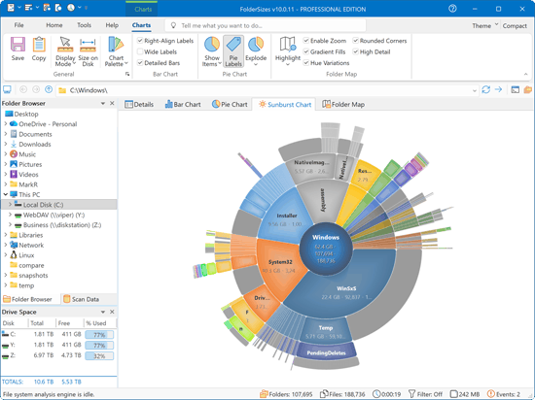Toggle Hue Variations checkbox
The image size is (535, 400).
click(306, 63)
